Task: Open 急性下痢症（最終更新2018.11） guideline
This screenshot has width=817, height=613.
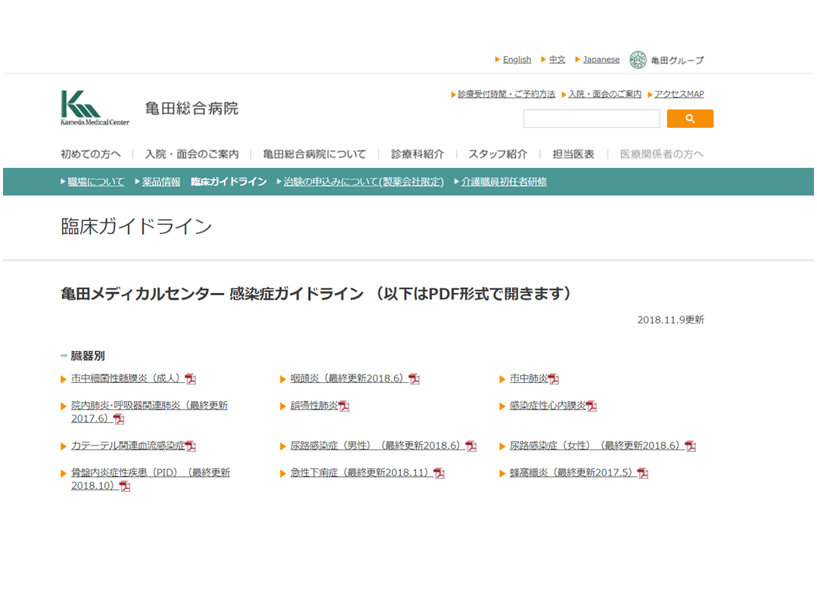Action: click(362, 473)
